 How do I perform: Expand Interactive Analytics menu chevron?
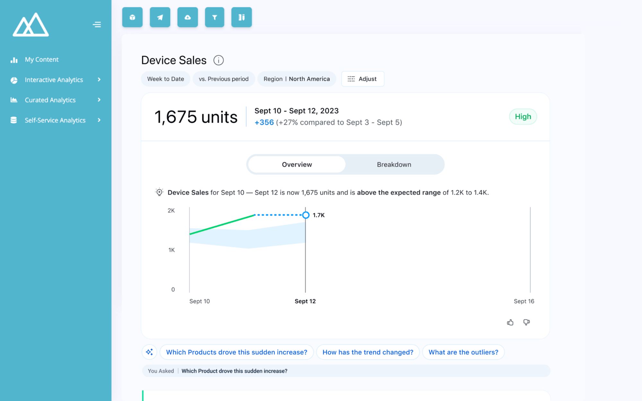click(x=99, y=80)
